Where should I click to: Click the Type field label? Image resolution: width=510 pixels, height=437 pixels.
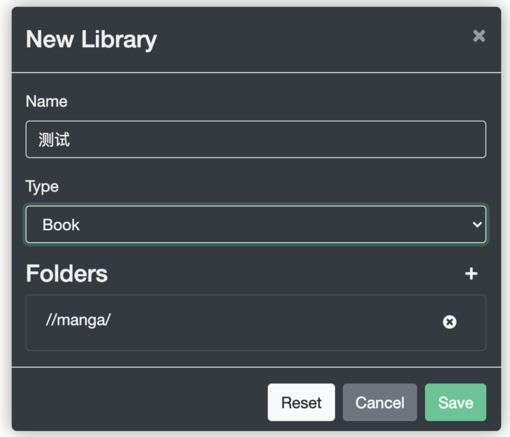pyautogui.click(x=42, y=187)
